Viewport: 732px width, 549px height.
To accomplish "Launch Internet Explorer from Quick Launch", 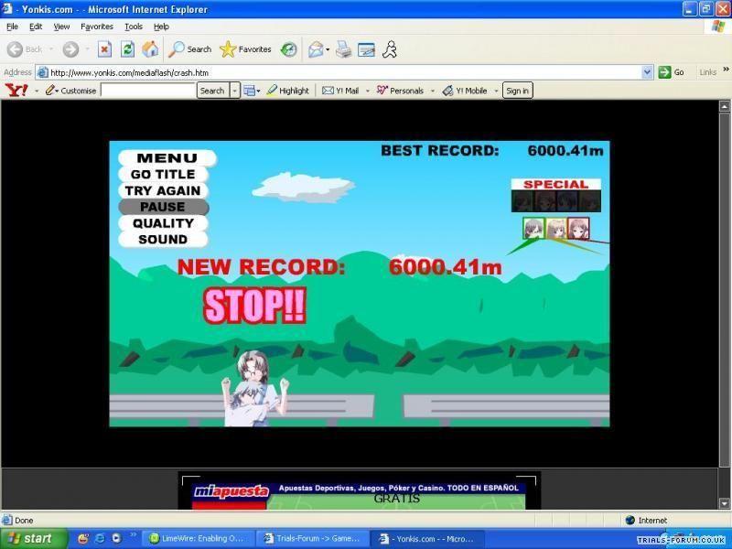I will [x=100, y=538].
